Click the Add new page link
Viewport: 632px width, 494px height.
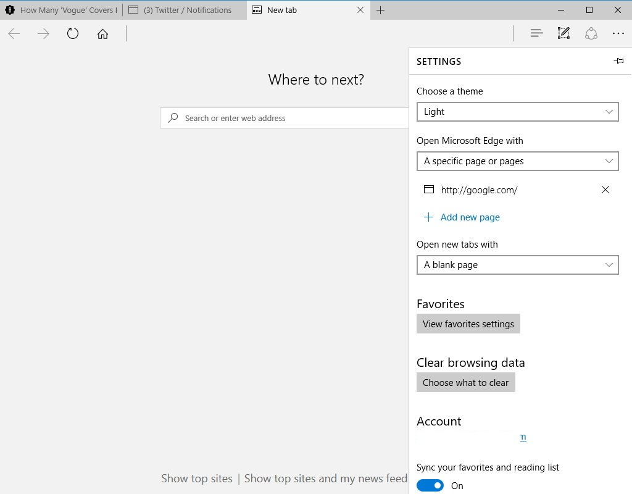pos(470,217)
